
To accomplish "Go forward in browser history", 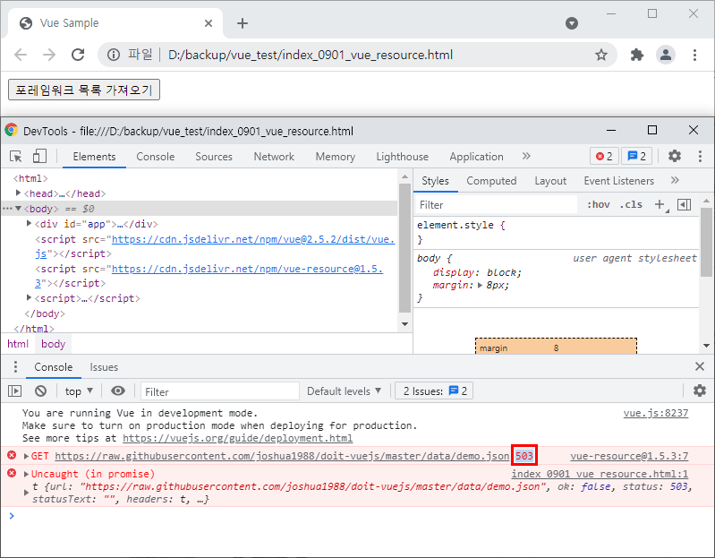I will pos(49,55).
